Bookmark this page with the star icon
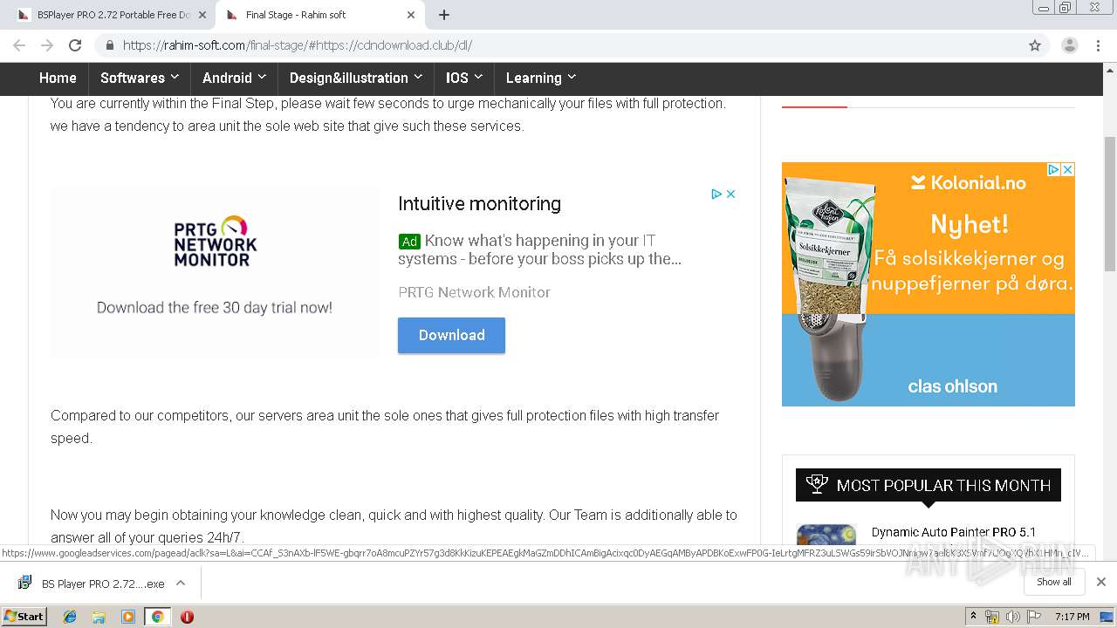Image resolution: width=1117 pixels, height=628 pixels. pos(1035,45)
